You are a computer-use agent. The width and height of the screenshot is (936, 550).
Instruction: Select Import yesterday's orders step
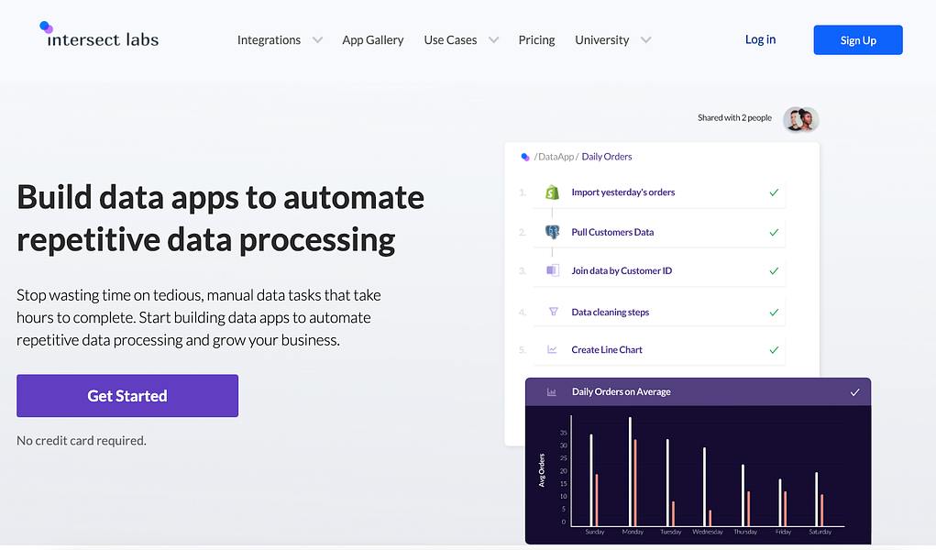pos(659,192)
